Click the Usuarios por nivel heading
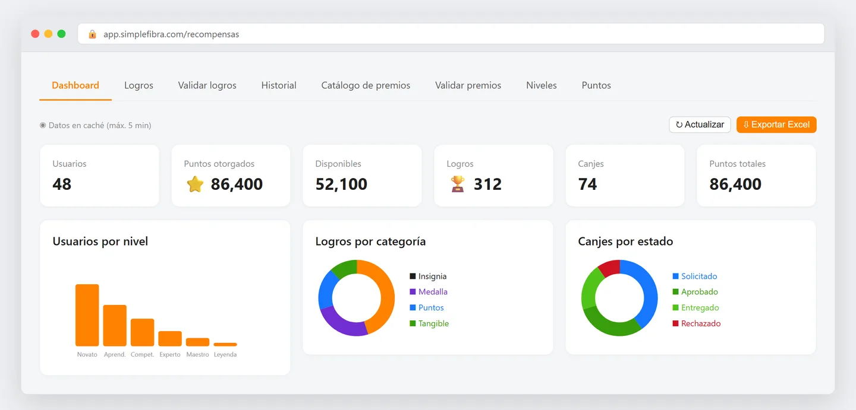The image size is (856, 410). coord(100,241)
